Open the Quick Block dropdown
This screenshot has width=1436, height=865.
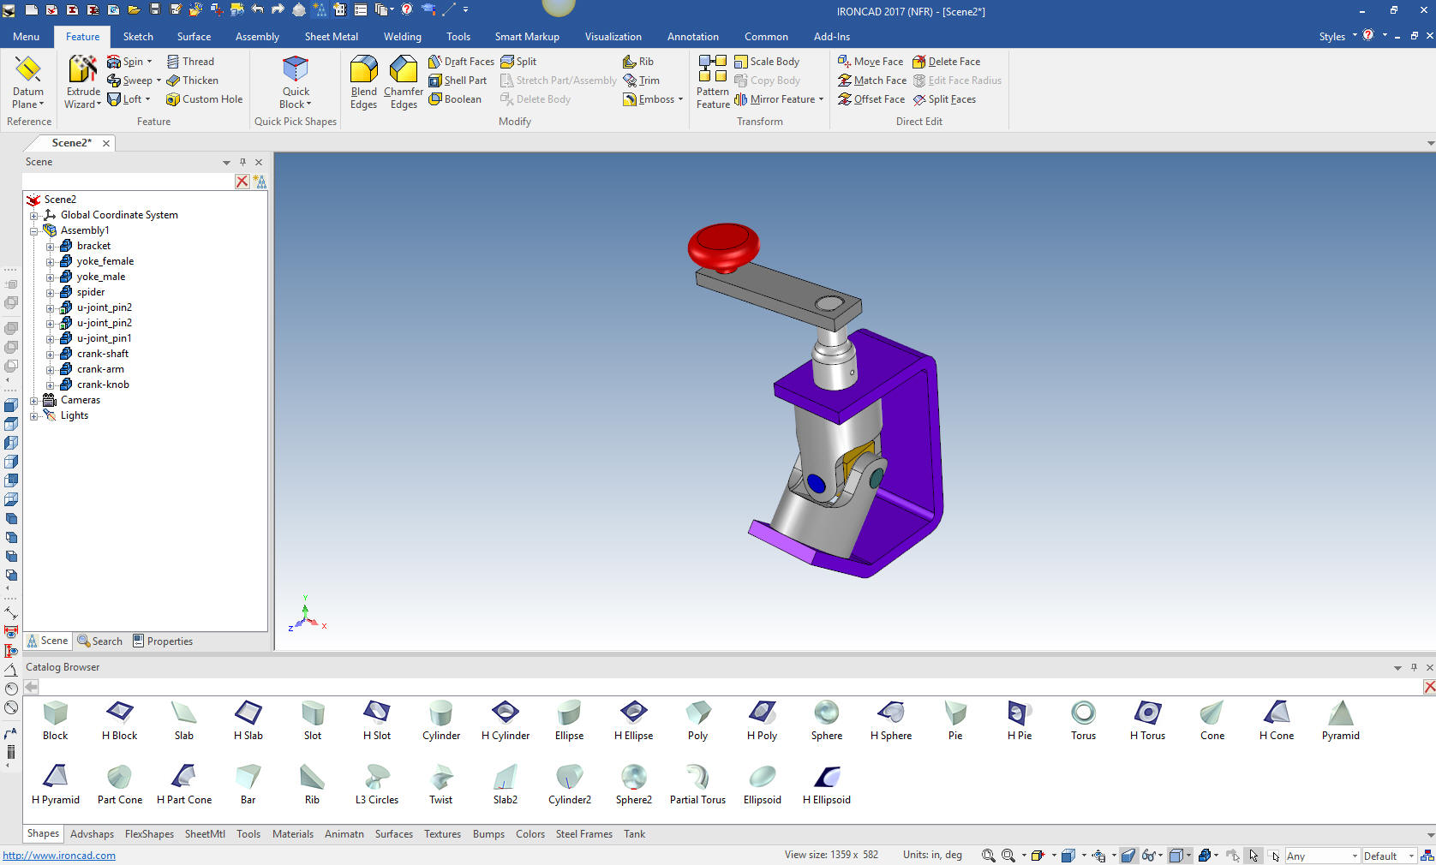[x=296, y=104]
